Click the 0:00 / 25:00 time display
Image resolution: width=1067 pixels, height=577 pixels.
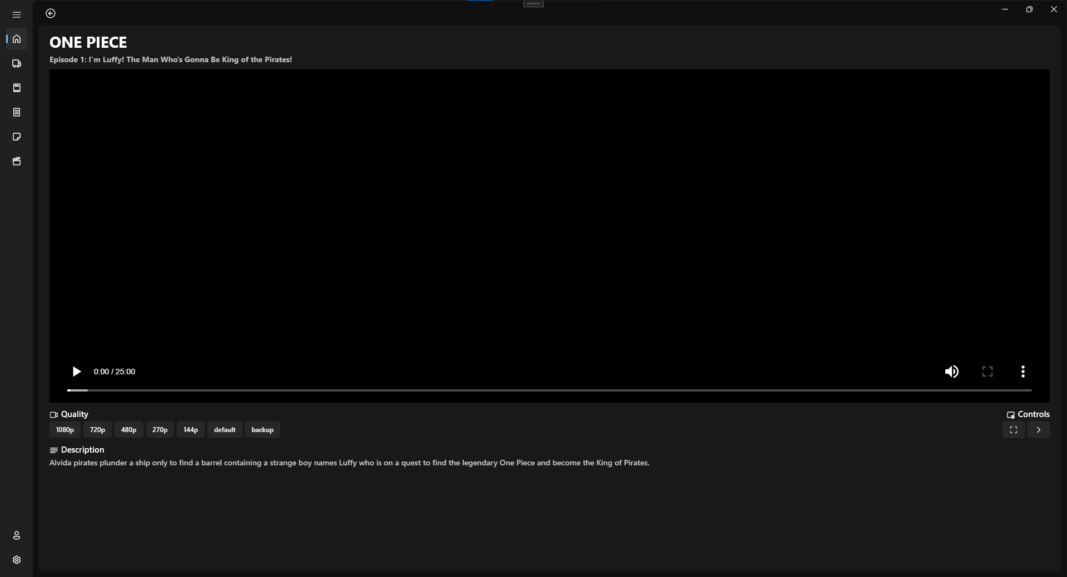pos(114,372)
